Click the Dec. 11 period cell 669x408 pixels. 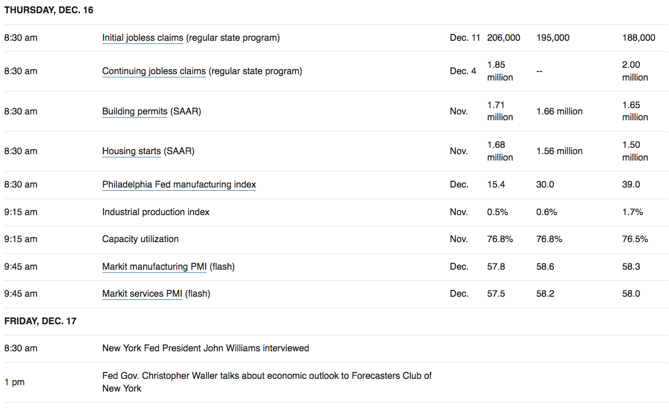click(x=465, y=38)
